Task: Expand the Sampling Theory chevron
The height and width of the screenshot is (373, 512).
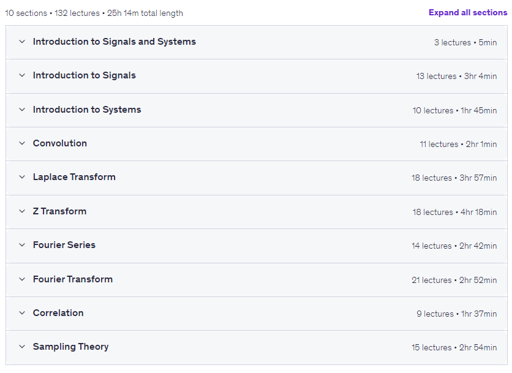Action: [22, 347]
